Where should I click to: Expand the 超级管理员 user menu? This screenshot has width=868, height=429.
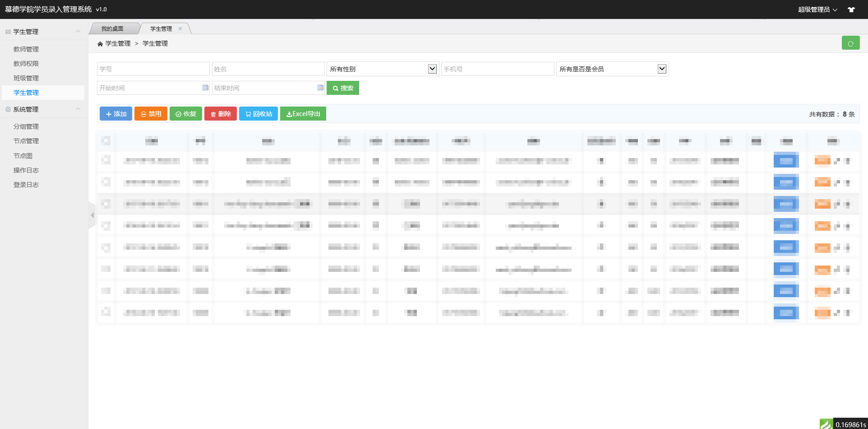pos(817,9)
